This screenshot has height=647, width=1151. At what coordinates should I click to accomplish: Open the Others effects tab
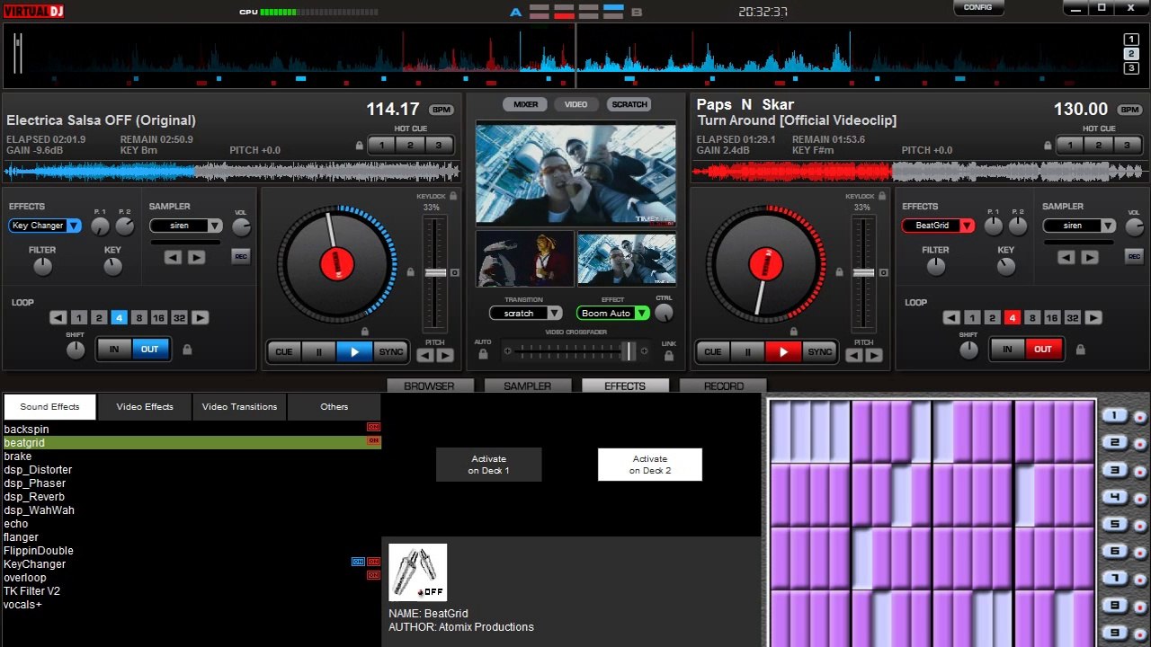pyautogui.click(x=334, y=406)
